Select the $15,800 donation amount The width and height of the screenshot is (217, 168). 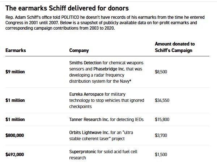pos(162,120)
